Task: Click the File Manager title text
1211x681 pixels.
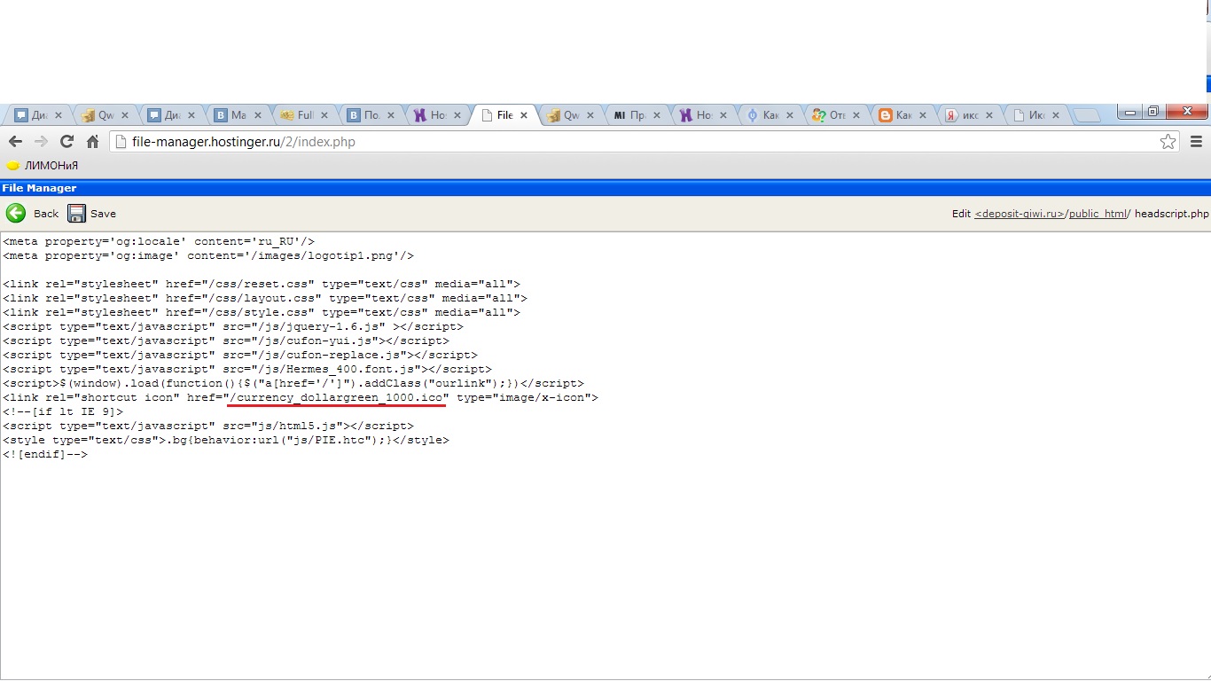Action: 39,188
